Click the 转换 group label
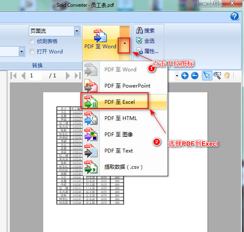This screenshot has width=244, height=232. click(x=37, y=65)
